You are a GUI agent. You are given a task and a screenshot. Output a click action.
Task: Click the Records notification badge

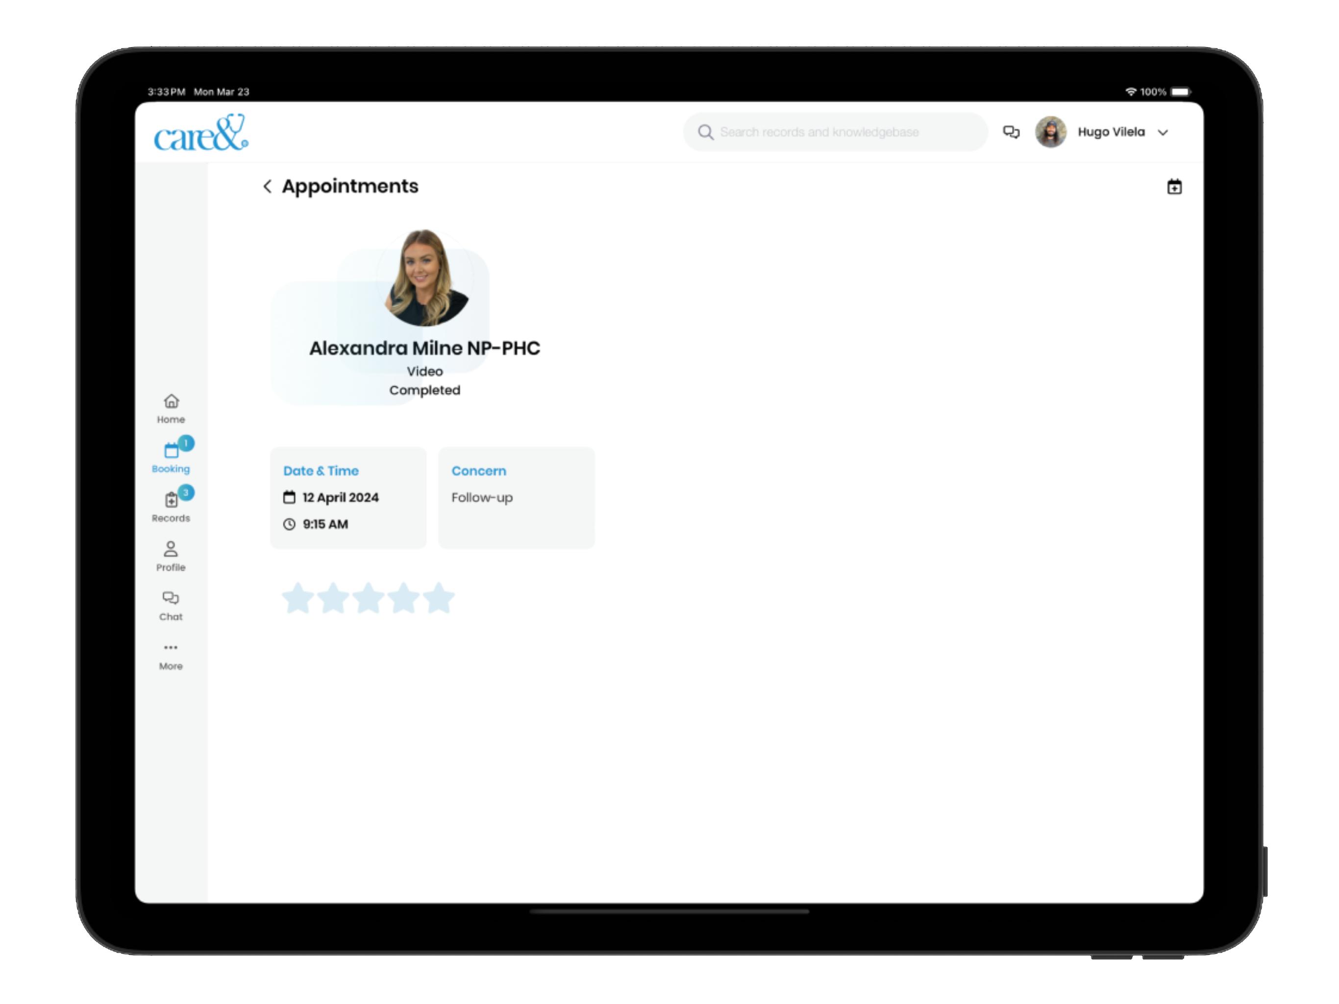(x=186, y=493)
